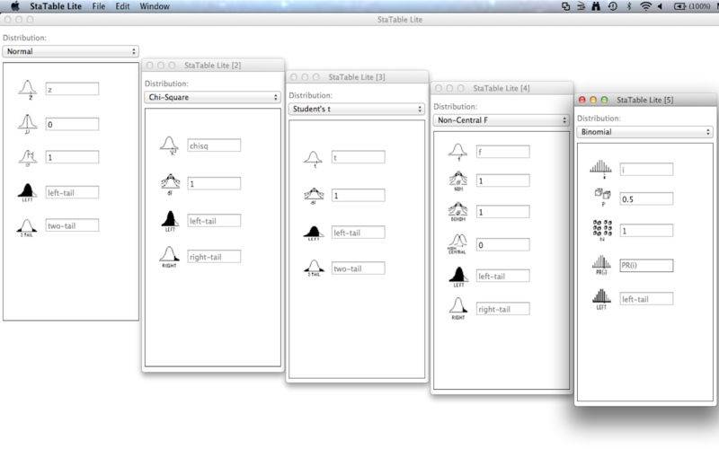Open the Chi-Square distribution dropdown
The width and height of the screenshot is (719, 449).
[212, 97]
